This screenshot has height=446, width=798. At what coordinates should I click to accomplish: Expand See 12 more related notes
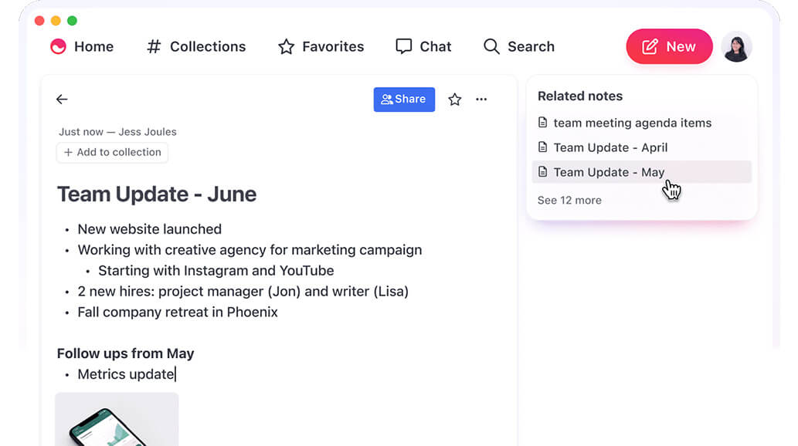pyautogui.click(x=569, y=201)
